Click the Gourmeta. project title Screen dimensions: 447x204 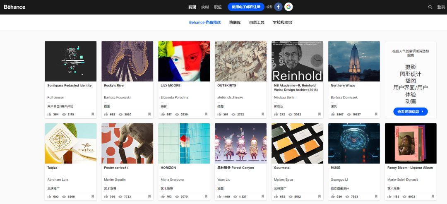coord(282,168)
